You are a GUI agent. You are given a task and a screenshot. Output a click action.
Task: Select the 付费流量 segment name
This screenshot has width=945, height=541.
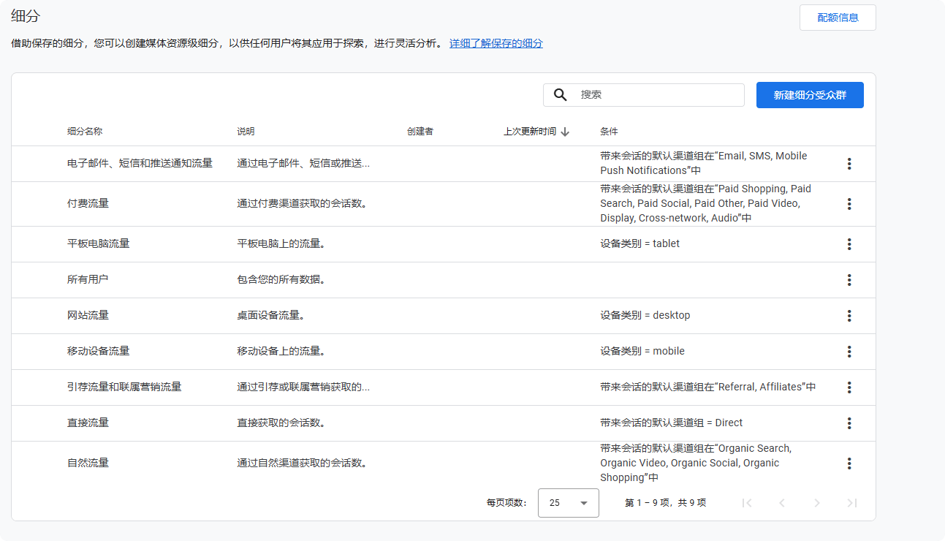pyautogui.click(x=88, y=204)
